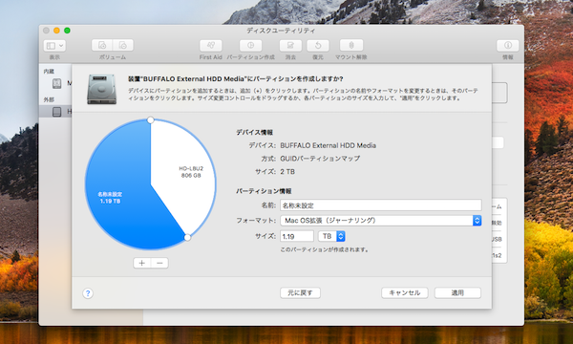Screen dimensions: 573x344
Task: Open the Info toolbar button
Action: tap(508, 45)
